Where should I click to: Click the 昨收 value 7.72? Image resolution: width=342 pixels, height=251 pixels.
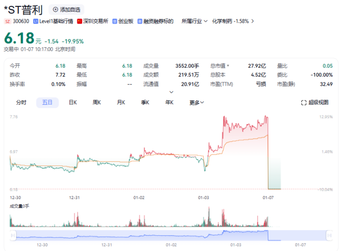(x=61, y=75)
